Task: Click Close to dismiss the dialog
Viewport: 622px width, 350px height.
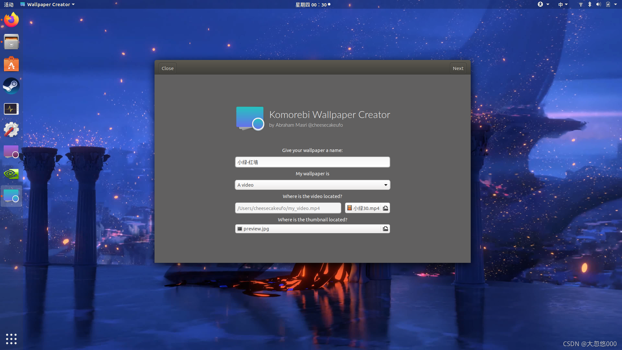Action: [167, 68]
